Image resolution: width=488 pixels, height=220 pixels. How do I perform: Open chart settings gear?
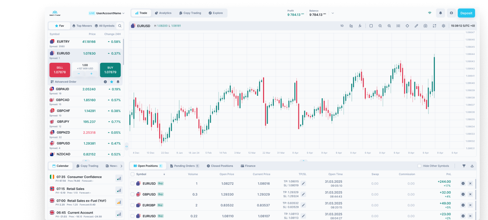coord(443,26)
